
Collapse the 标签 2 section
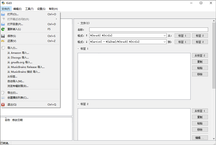[78, 104]
